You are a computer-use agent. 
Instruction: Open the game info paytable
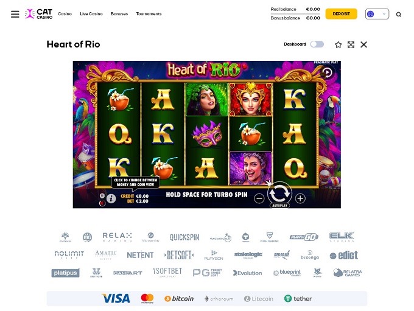[x=111, y=198]
